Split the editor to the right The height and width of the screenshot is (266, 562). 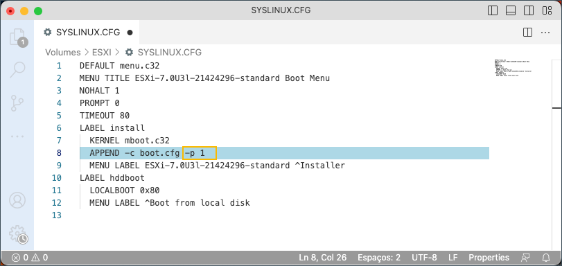[527, 33]
